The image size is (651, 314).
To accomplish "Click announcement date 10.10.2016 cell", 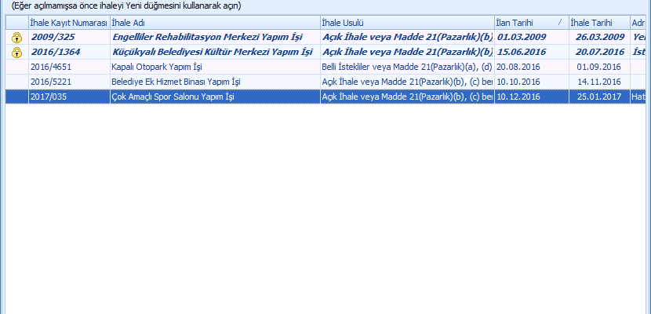I will coord(519,82).
